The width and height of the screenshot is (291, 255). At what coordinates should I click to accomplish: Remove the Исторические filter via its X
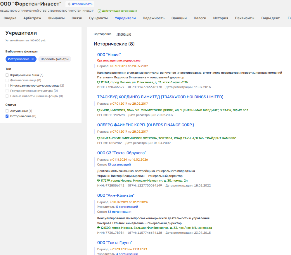point(32,59)
